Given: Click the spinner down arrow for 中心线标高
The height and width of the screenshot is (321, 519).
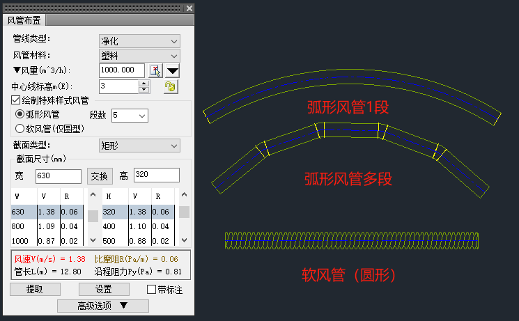Looking at the screenshot, I should (x=144, y=90).
